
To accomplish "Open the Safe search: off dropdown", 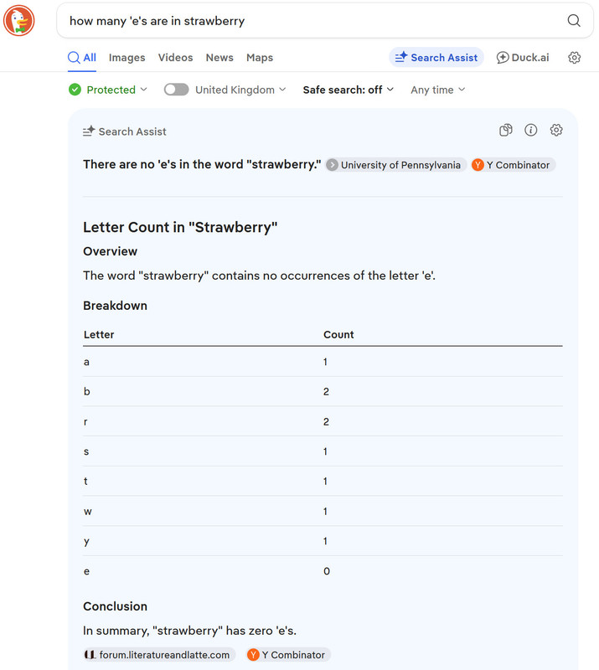I will 348,90.
